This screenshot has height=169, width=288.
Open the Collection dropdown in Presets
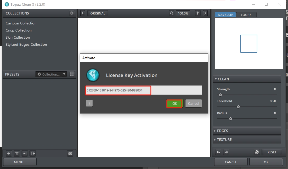51,74
